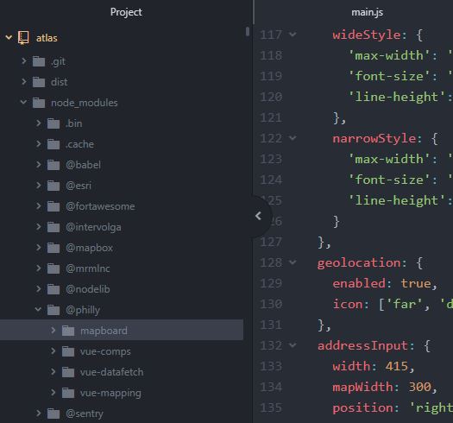
Task: Select the vue-datafetch folder name
Action: (112, 372)
